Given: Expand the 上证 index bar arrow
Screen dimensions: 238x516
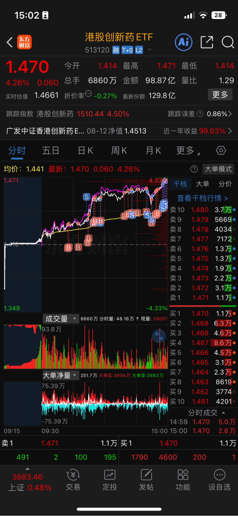Looking at the screenshot, I should (27, 469).
